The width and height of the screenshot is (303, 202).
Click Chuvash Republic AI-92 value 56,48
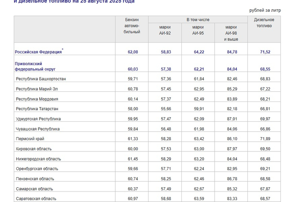tap(166, 129)
